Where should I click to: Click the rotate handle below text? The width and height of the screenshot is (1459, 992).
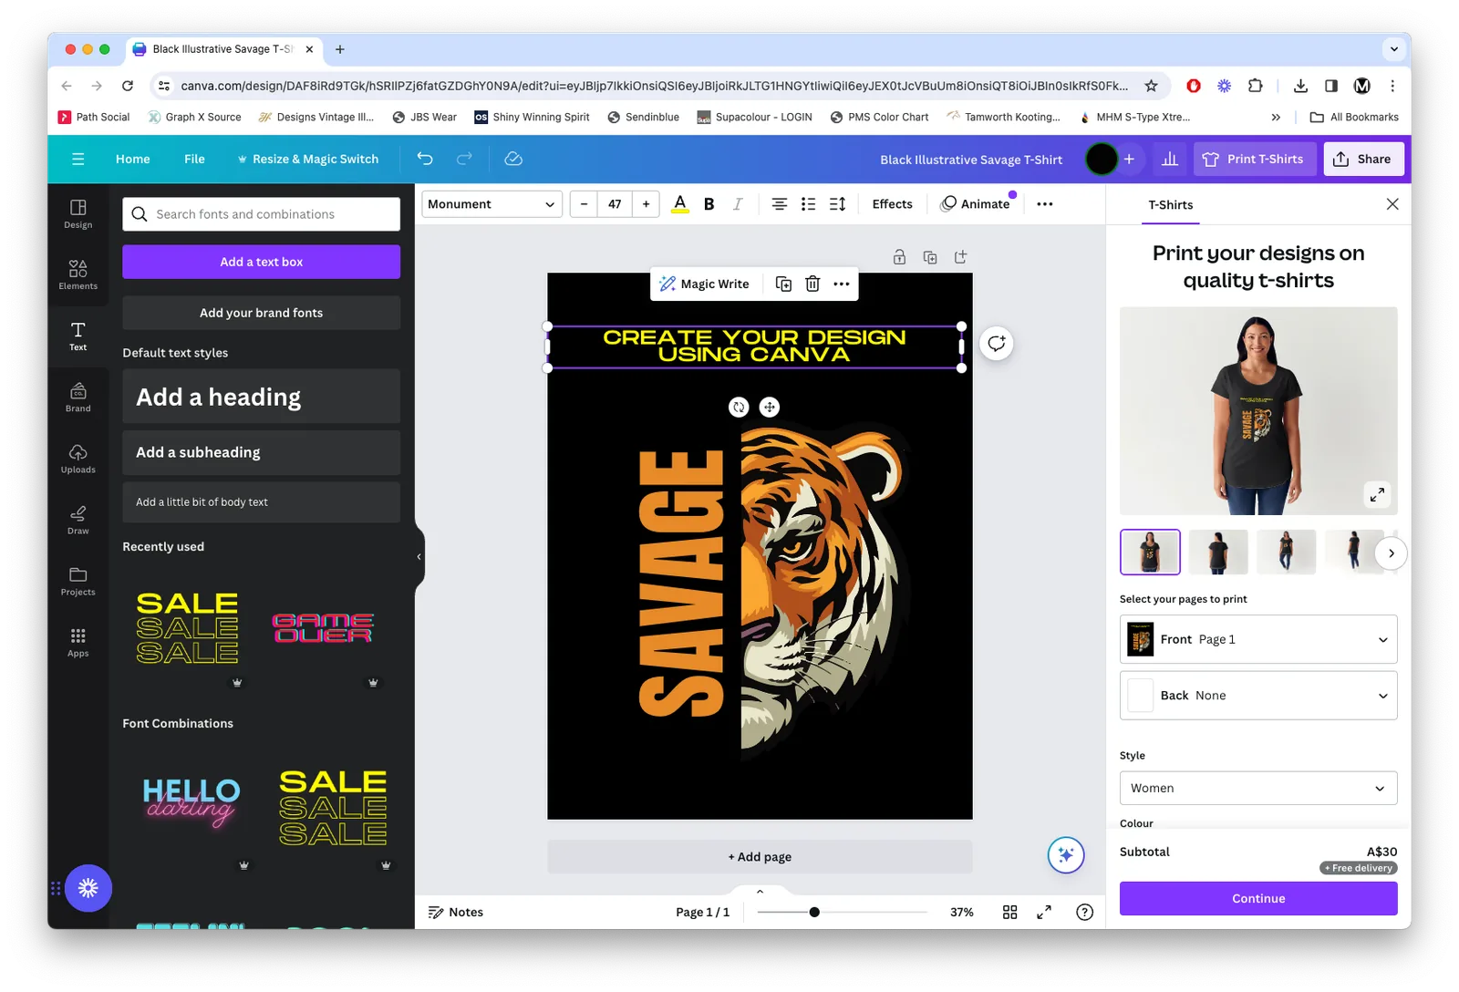pos(739,408)
